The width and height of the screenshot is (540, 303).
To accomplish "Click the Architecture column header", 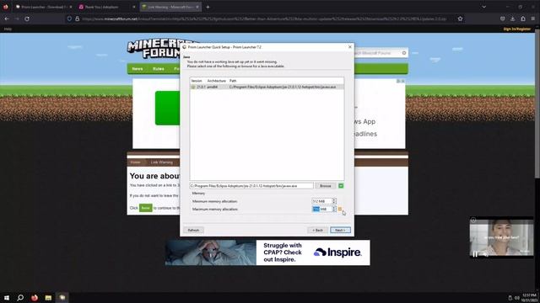I will (216, 81).
